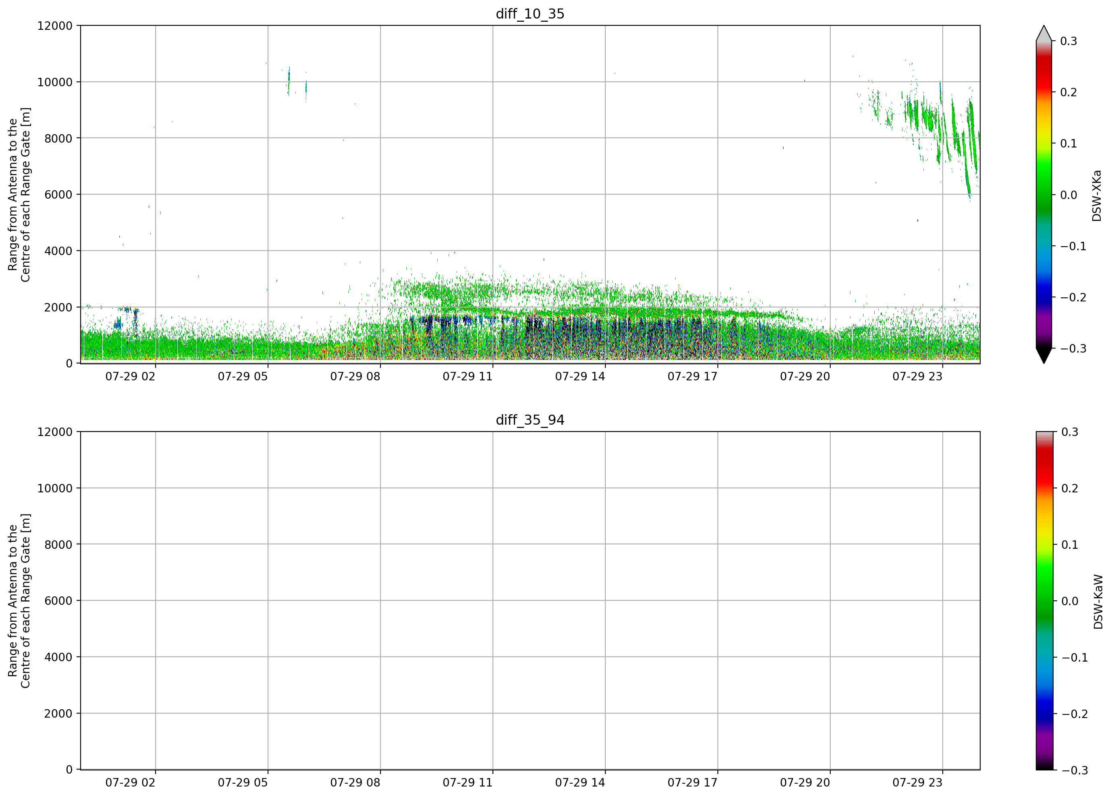Screen dimensions: 1112x797
Task: Click the diff_10_35 plot title
Action: [x=530, y=14]
